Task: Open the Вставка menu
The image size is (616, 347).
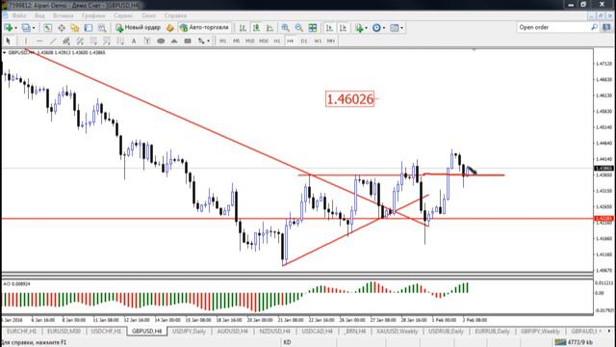Action: click(63, 15)
